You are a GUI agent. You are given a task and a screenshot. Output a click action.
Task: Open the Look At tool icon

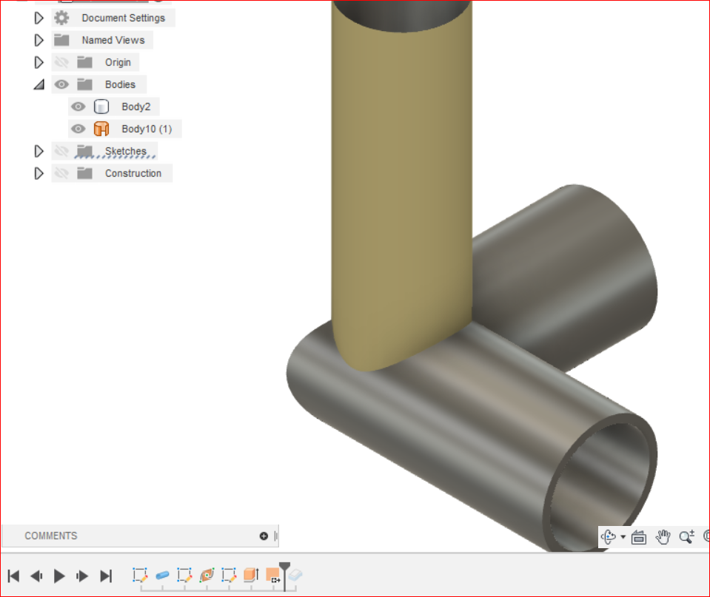638,537
